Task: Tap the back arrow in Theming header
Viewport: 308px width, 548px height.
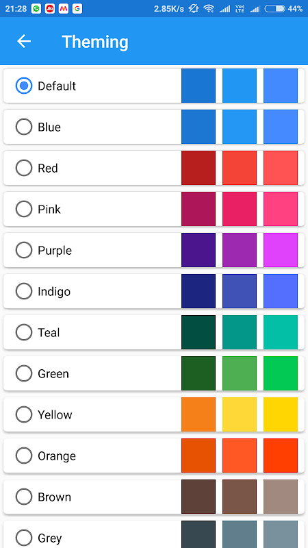Action: [24, 41]
